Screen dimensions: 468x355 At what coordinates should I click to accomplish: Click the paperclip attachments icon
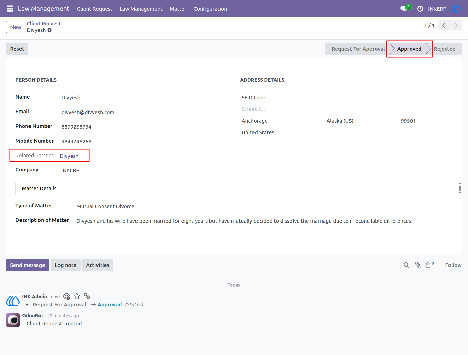pyautogui.click(x=418, y=265)
